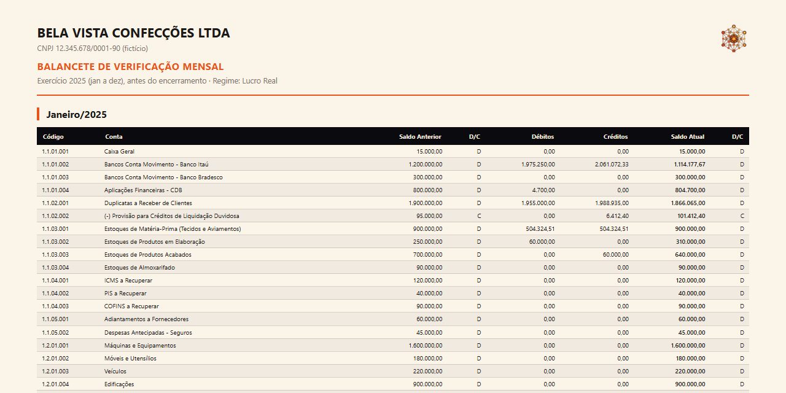Select Estoques de Produtos Acabados row
Screen dimensions: 786x393
point(393,255)
